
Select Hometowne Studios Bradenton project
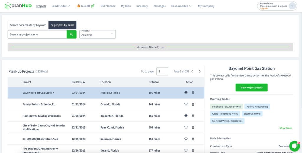[x=42, y=116]
